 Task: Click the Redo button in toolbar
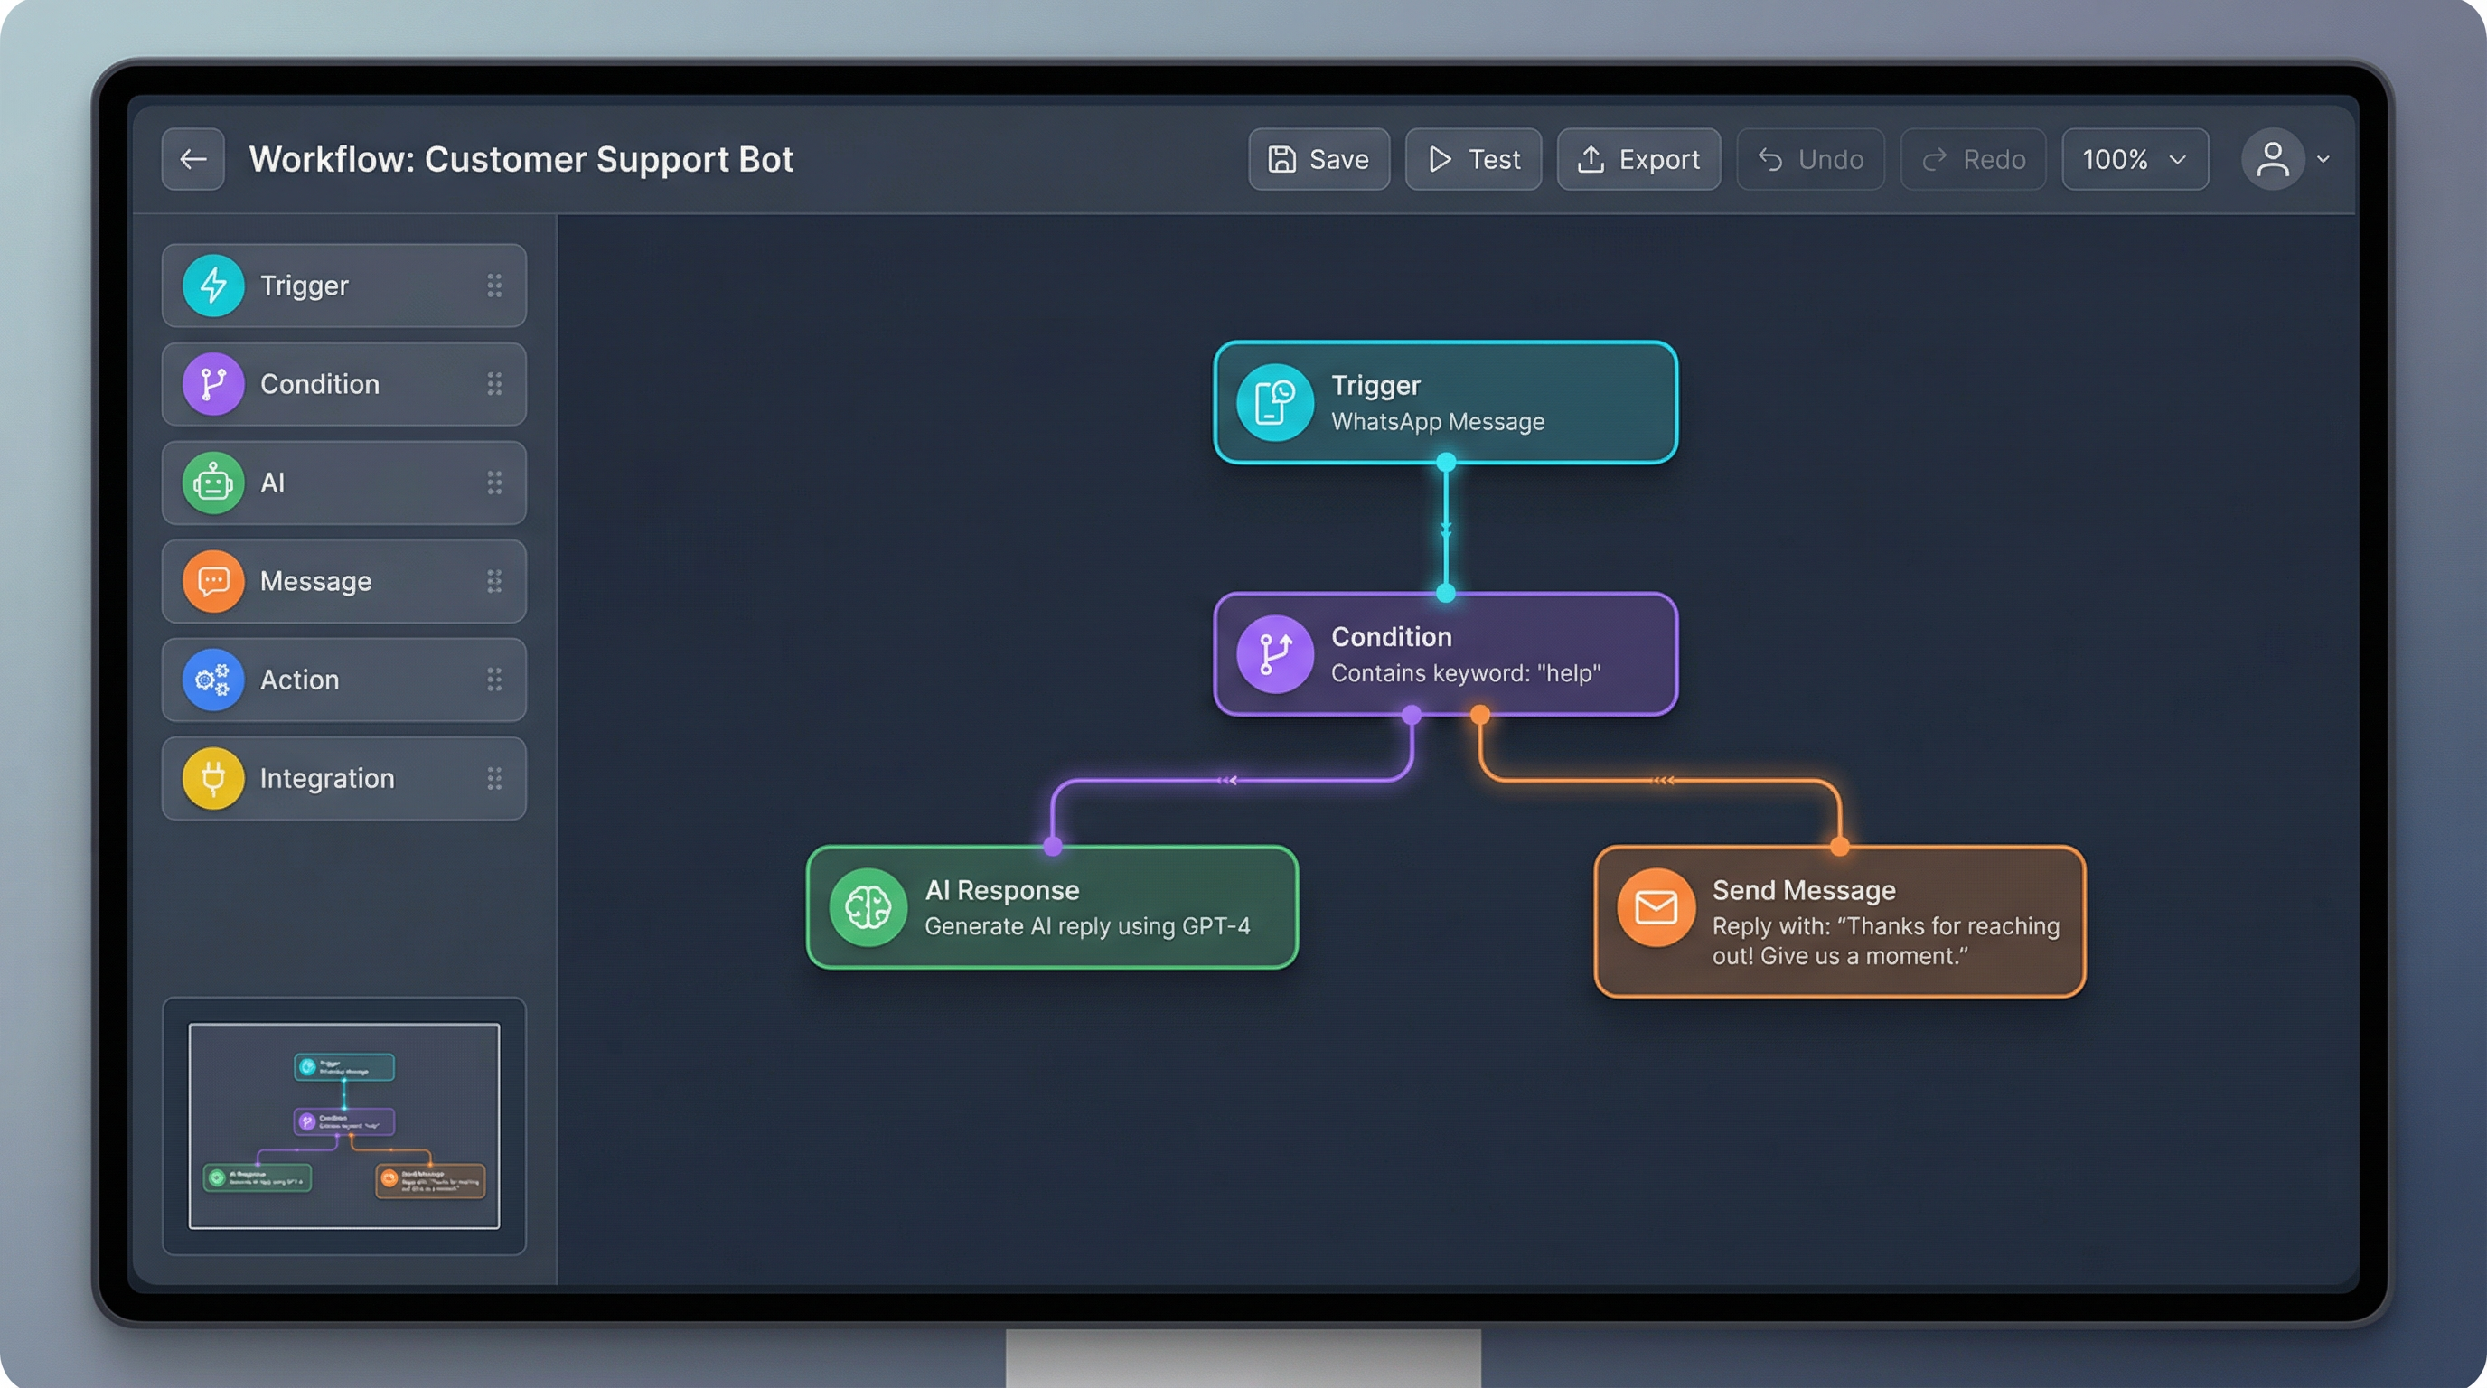click(1973, 158)
